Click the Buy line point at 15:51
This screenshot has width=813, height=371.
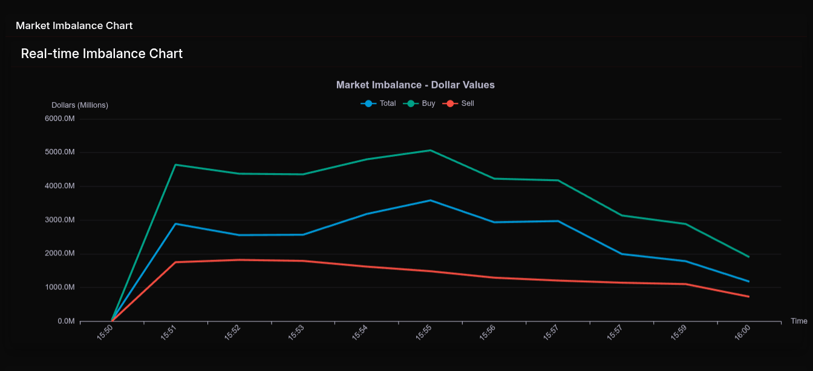[x=175, y=165]
